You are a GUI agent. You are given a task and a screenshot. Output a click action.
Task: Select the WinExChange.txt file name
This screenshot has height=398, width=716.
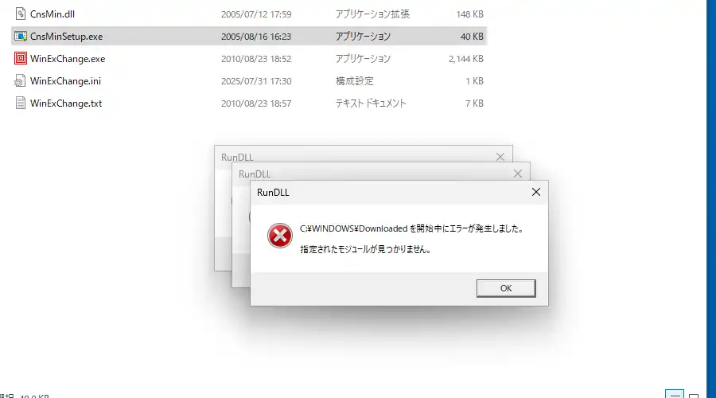(x=66, y=103)
